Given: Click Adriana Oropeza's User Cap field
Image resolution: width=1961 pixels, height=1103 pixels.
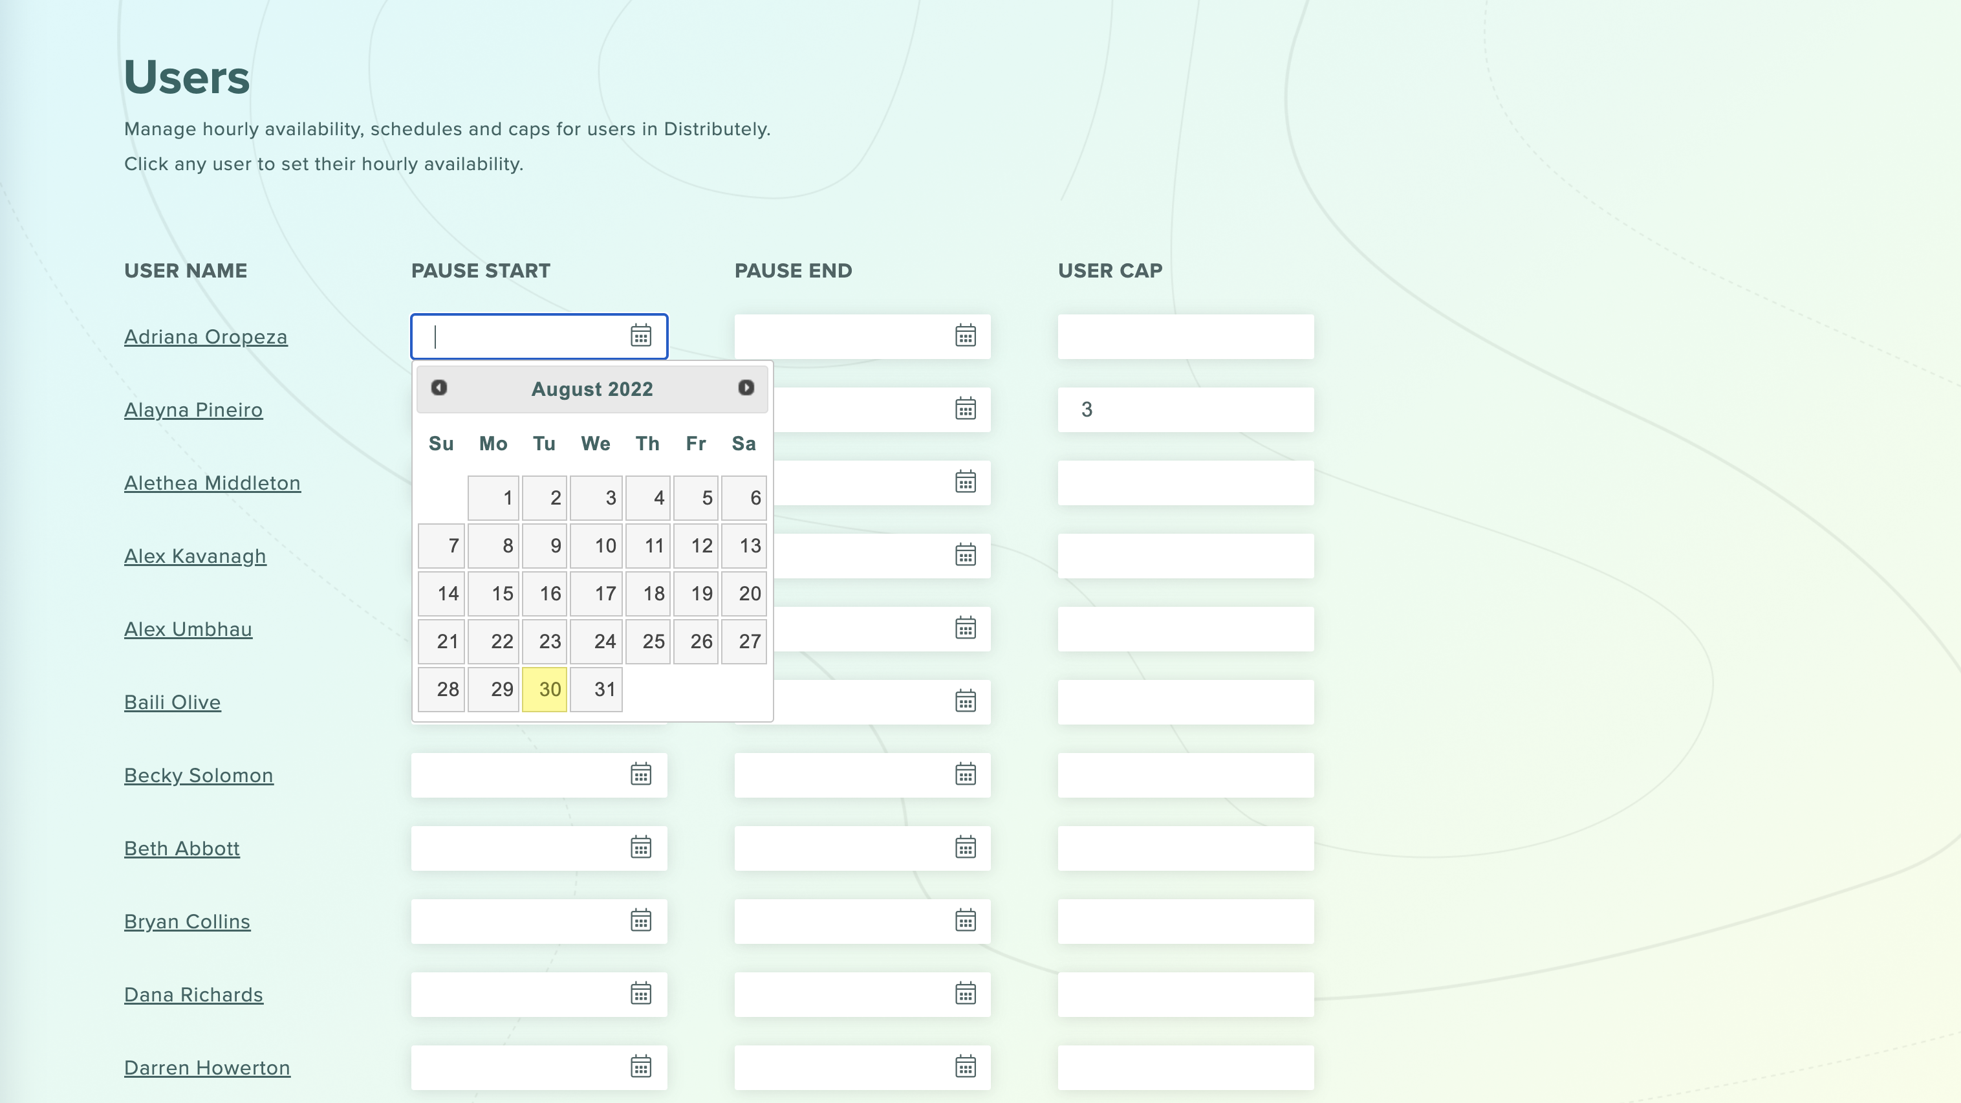Looking at the screenshot, I should click(x=1184, y=336).
